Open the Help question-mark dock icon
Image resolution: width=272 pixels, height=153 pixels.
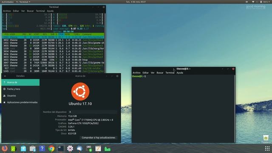[42, 148]
